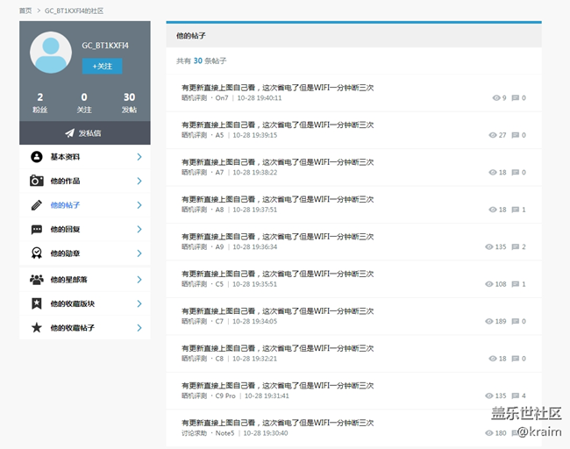
Task: Click the star icon for 他的收藏帖子
Action: [36, 328]
